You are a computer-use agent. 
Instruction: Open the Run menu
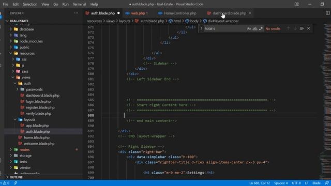pyautogui.click(x=65, y=4)
